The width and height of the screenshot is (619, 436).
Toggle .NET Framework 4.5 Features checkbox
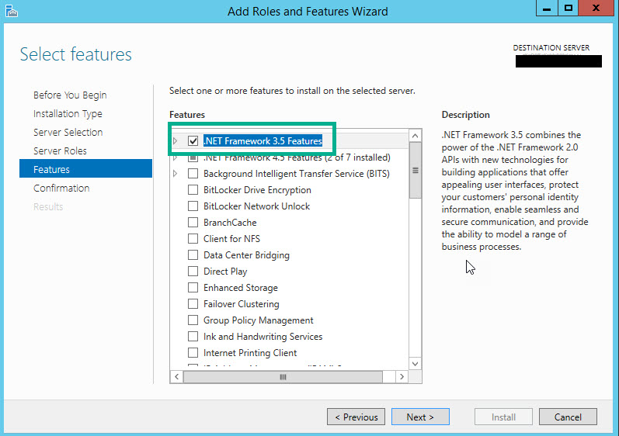193,157
